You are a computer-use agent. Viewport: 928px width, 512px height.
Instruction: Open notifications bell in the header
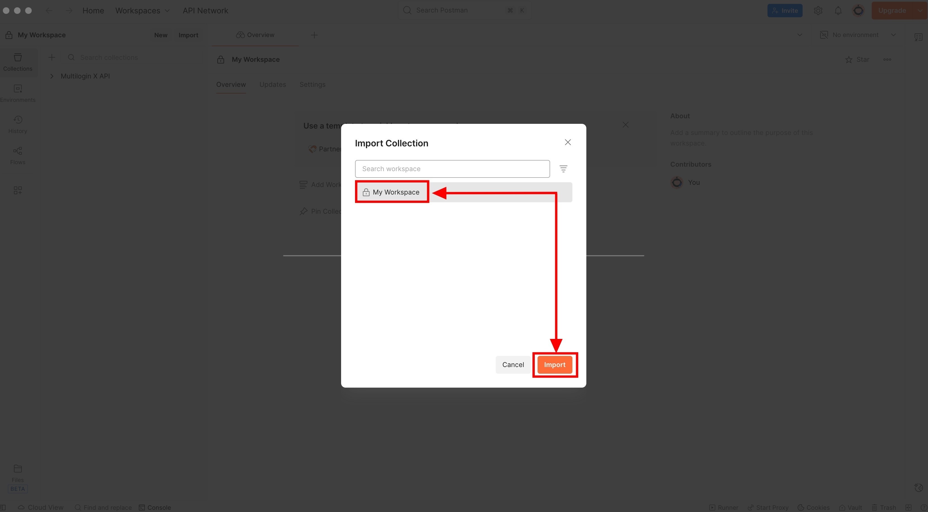838,10
